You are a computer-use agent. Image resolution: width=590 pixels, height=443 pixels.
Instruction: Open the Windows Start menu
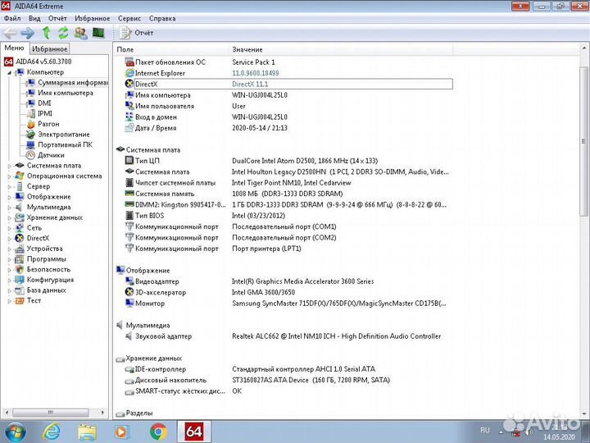click(x=15, y=432)
